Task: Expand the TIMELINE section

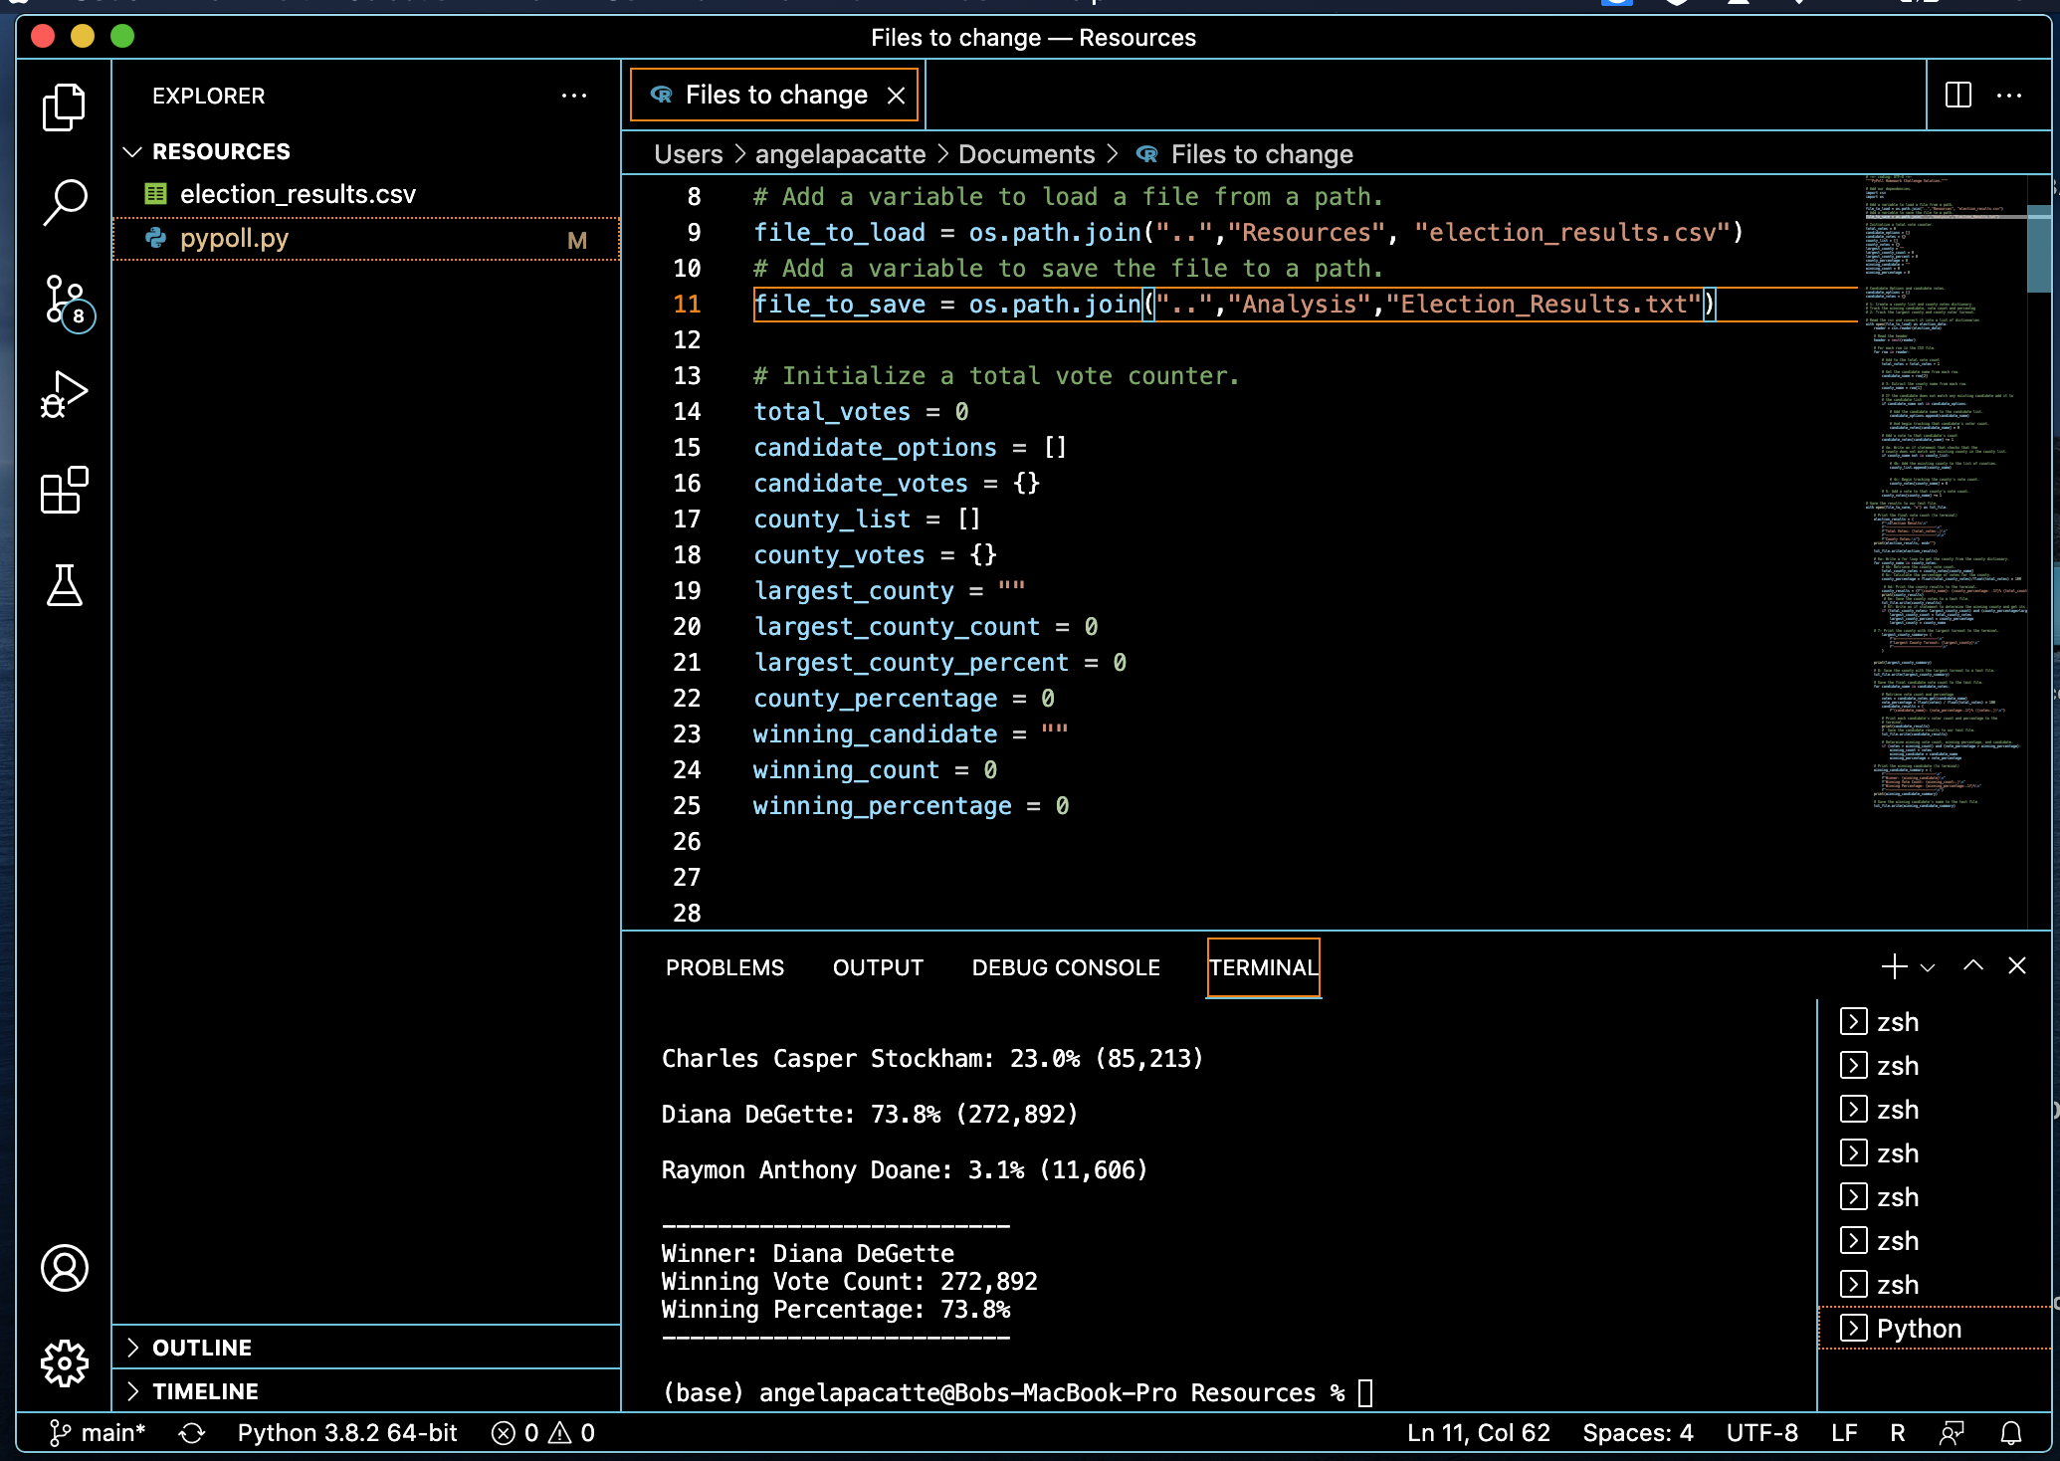Action: (x=366, y=1391)
